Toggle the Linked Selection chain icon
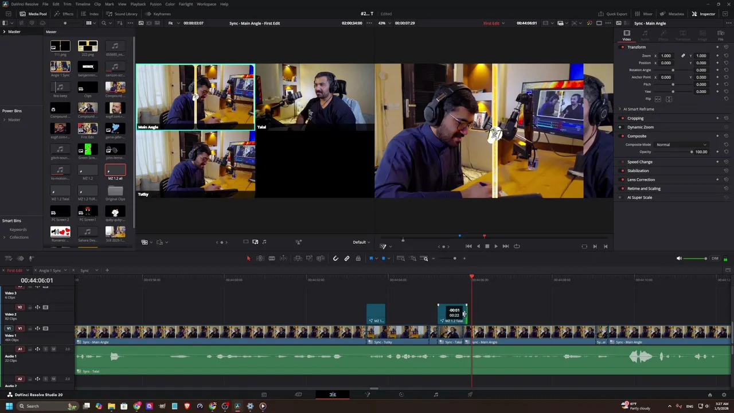The width and height of the screenshot is (734, 413). coord(347,259)
